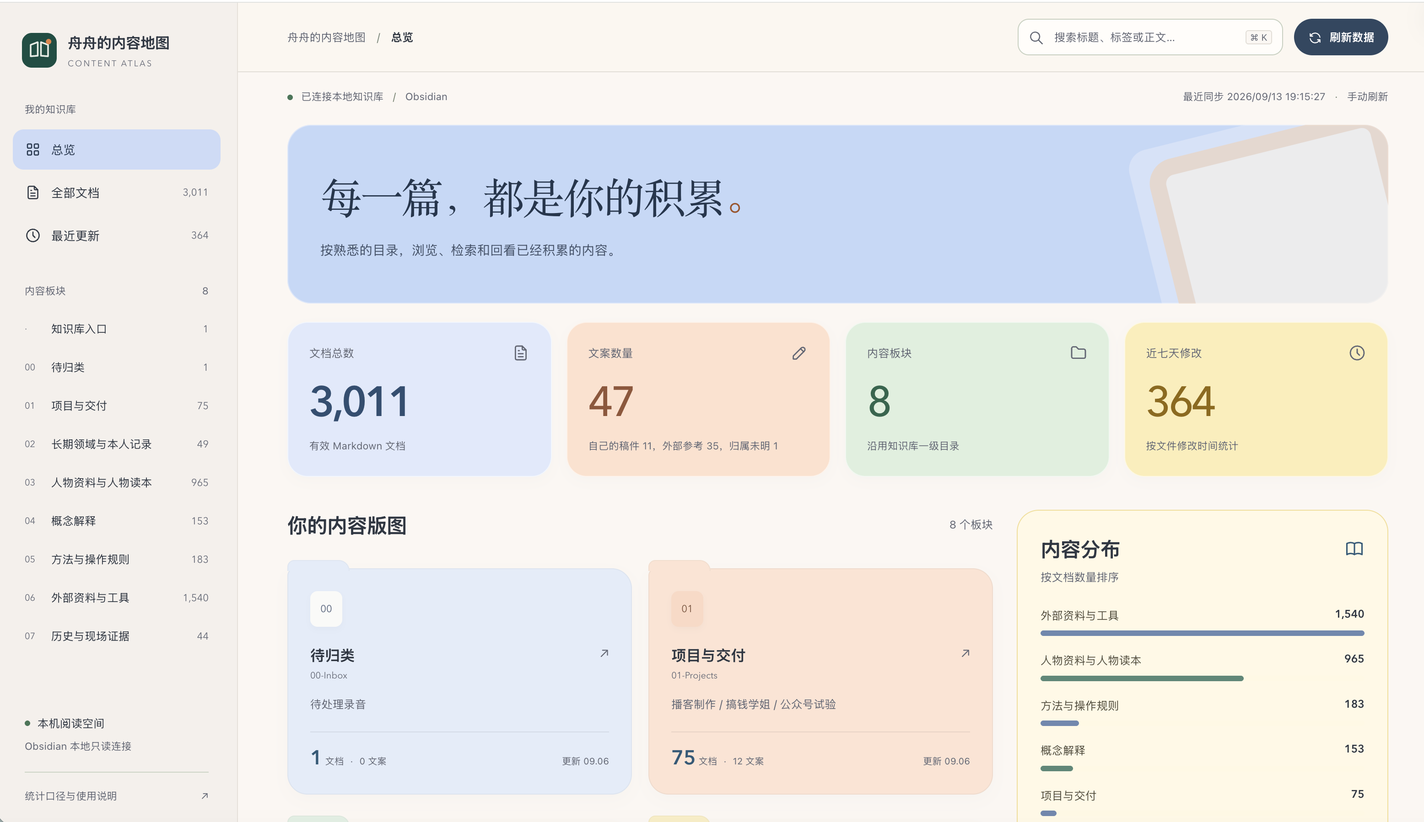The width and height of the screenshot is (1424, 822).
Task: Click 项目与交付 row in 内容分布
Action: [x=1203, y=802]
